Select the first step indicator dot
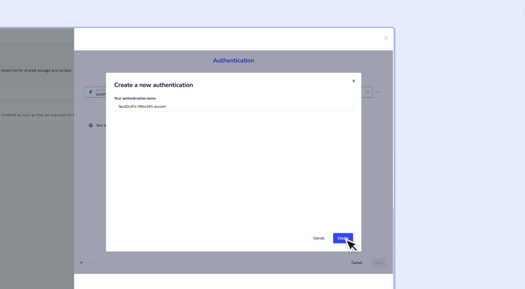 (x=81, y=263)
